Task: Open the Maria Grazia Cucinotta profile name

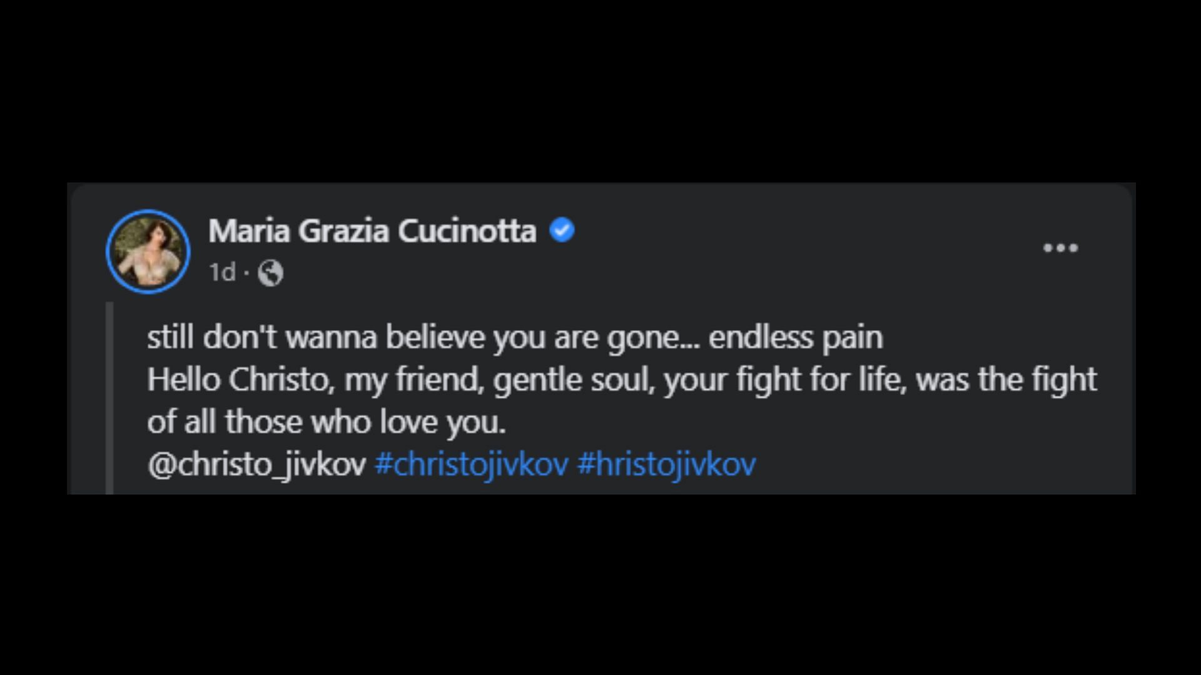Action: (x=372, y=231)
